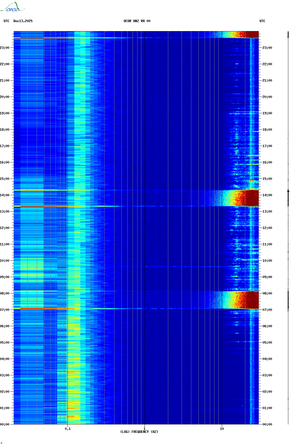Click the UTC label at top right
300x446 pixels.
(262, 21)
